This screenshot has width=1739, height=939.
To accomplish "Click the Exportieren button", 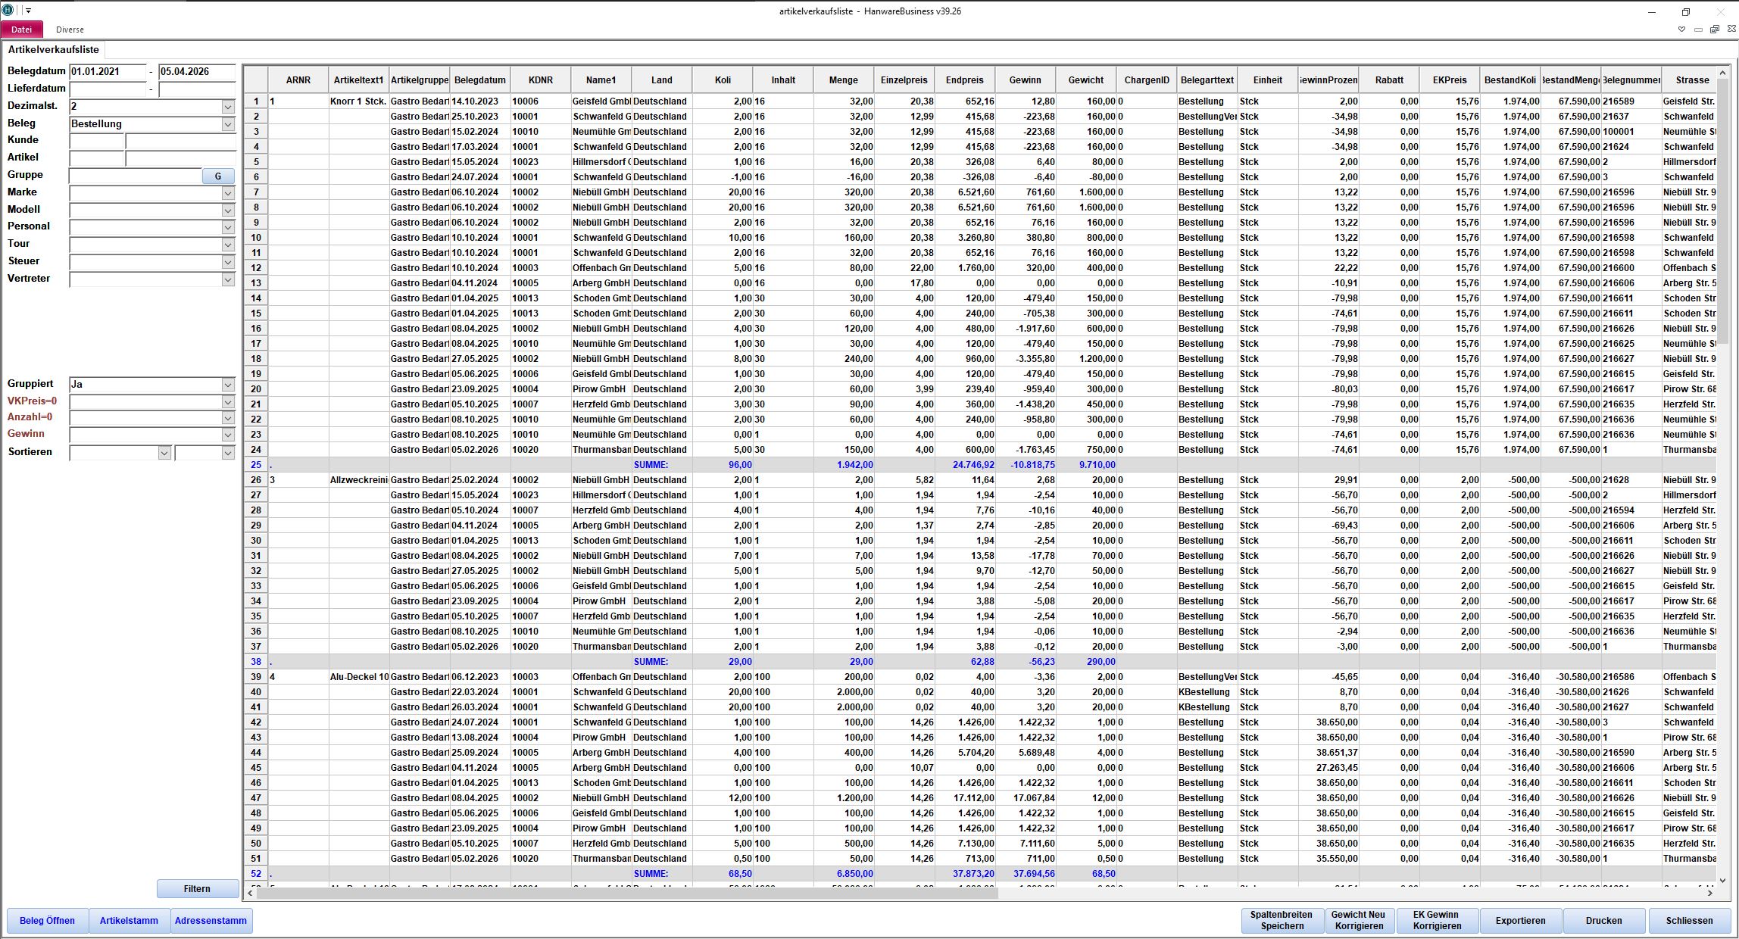I will pyautogui.click(x=1520, y=921).
